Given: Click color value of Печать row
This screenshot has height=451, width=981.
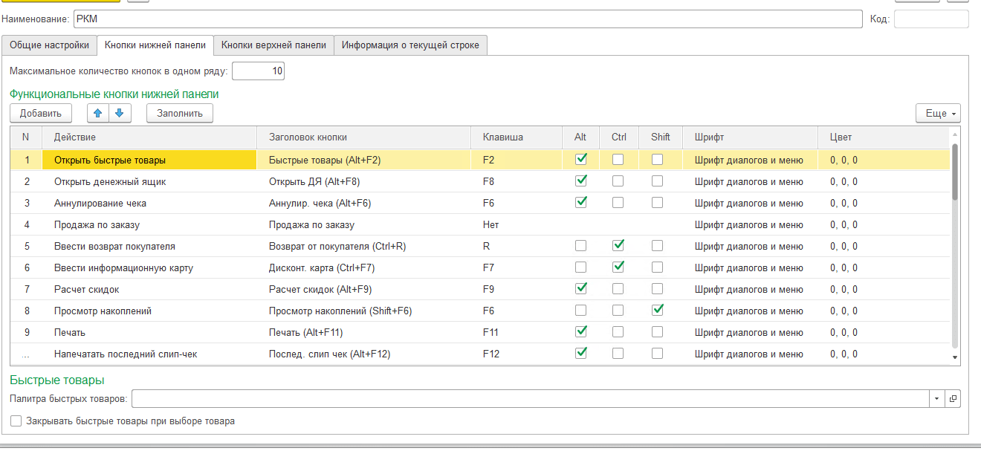Looking at the screenshot, I should pyautogui.click(x=844, y=332).
